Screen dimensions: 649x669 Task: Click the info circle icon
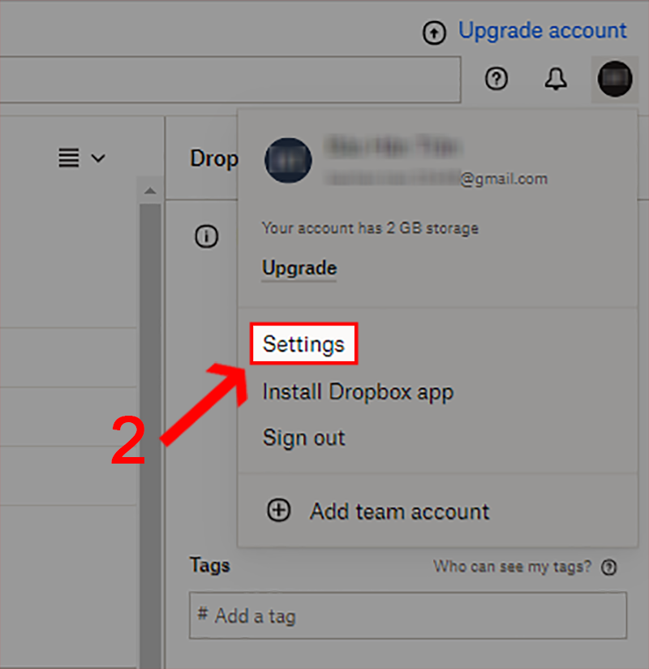(206, 236)
